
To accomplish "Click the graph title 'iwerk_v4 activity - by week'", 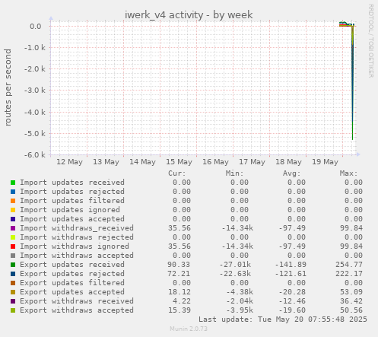I will point(189,15).
